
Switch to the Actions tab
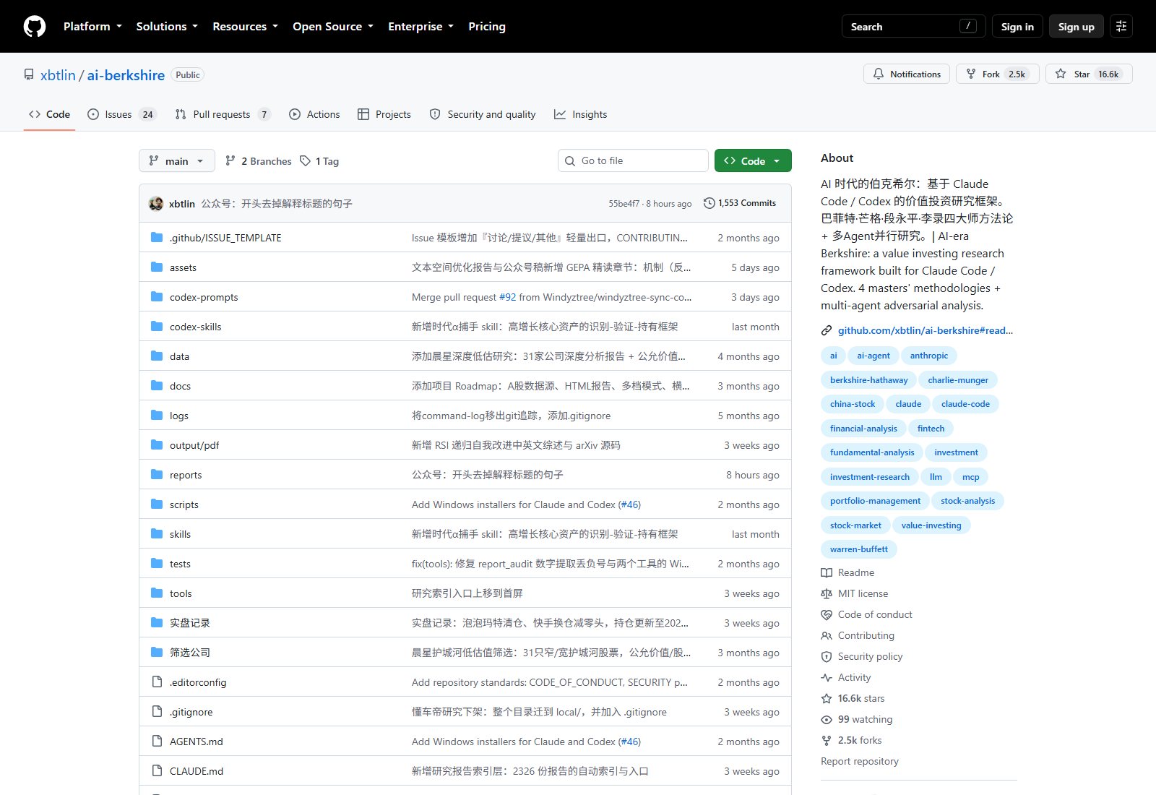point(314,114)
